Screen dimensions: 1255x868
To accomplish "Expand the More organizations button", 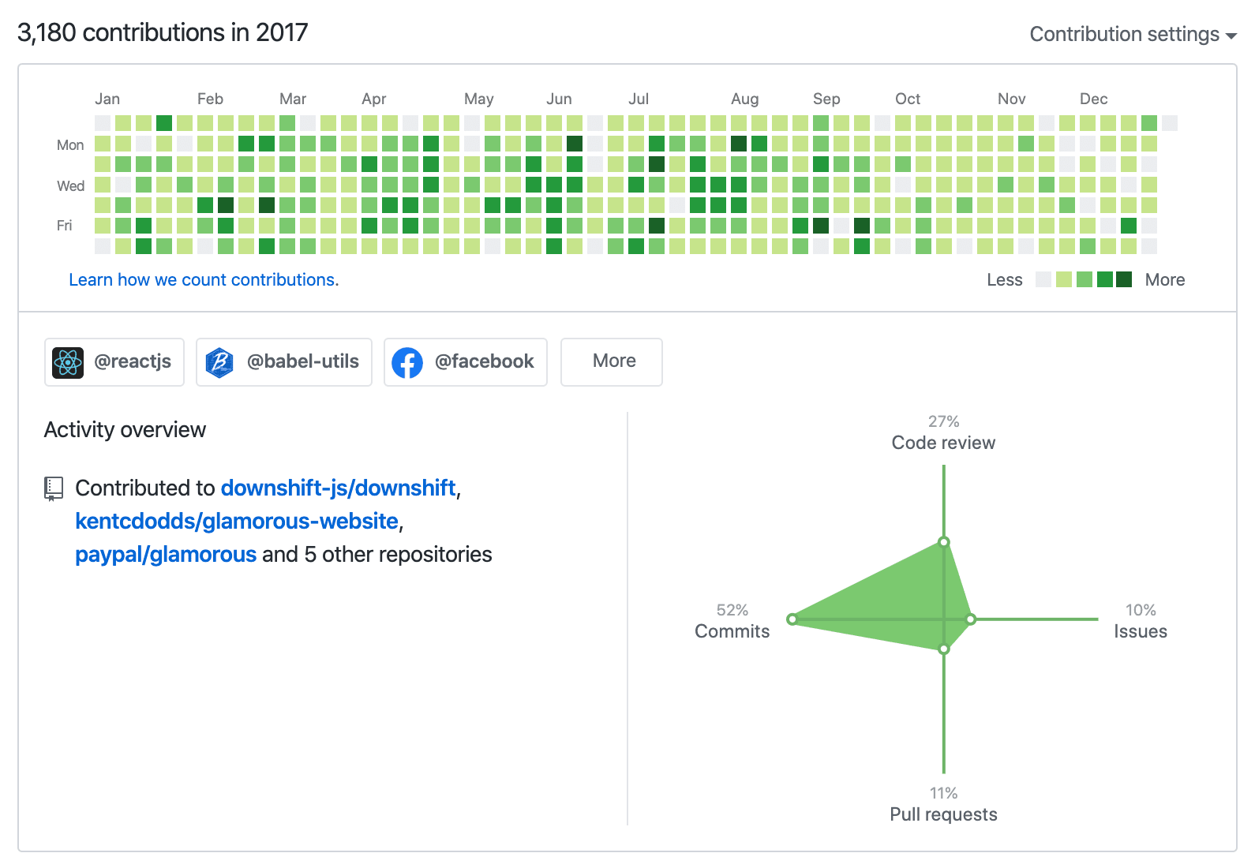I will coord(611,361).
